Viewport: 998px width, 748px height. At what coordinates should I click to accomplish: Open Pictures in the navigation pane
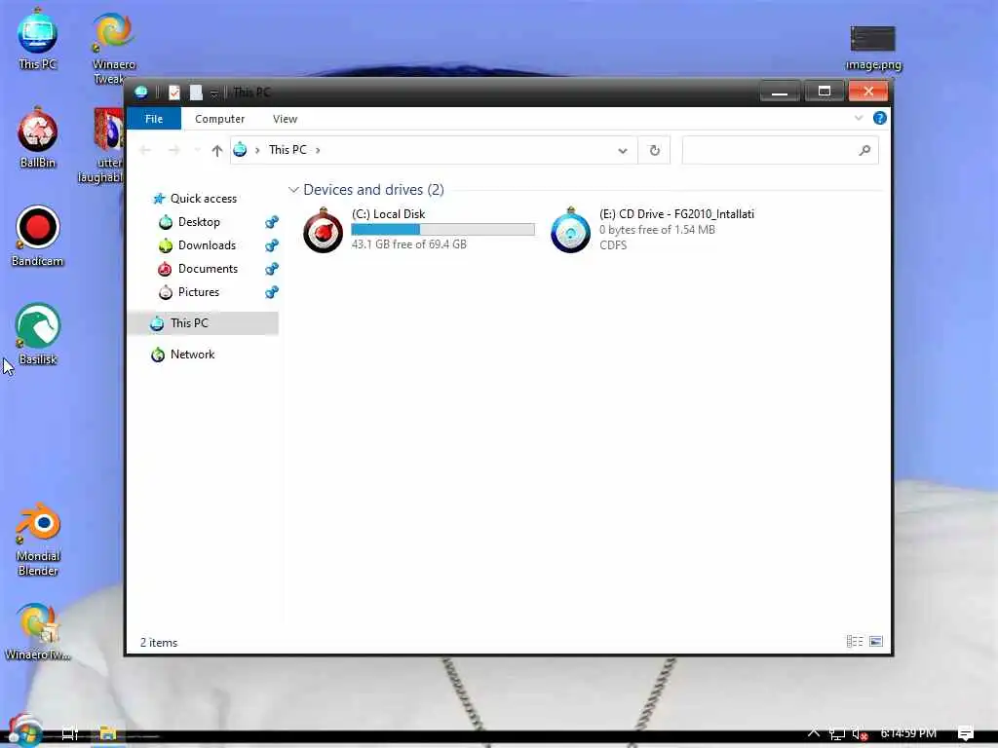click(x=189, y=292)
